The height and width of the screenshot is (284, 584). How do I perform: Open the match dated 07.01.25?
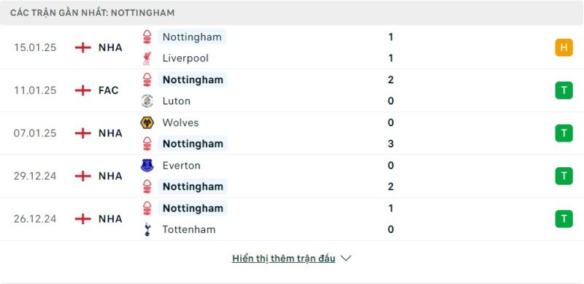point(292,133)
